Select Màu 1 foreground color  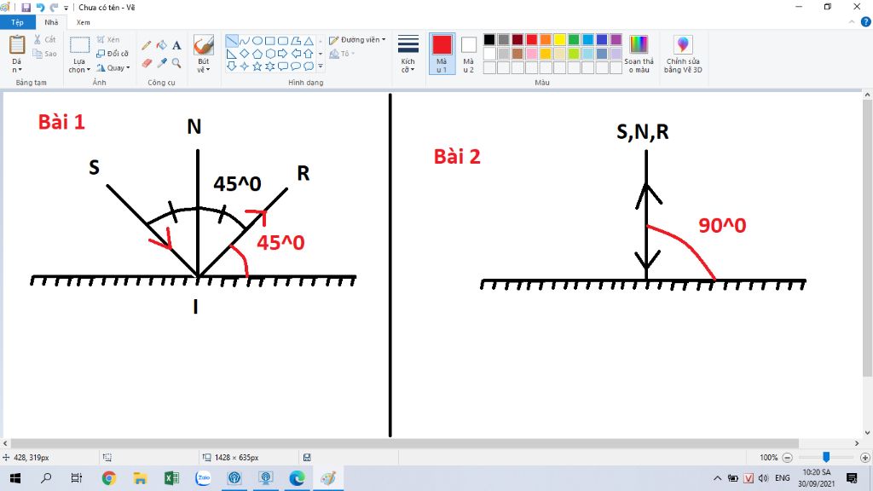click(442, 54)
